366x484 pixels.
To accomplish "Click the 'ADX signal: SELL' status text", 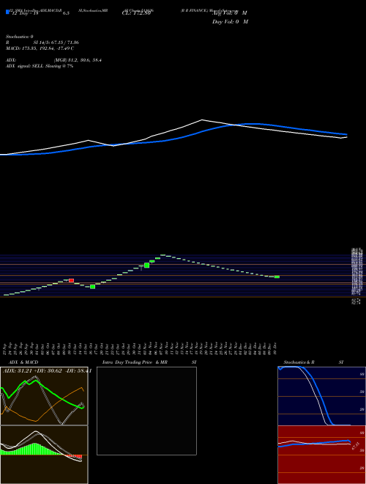I will pyautogui.click(x=40, y=66).
